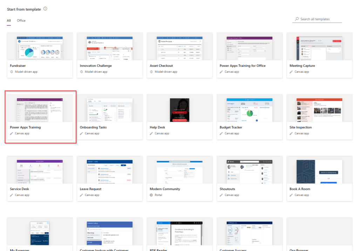This screenshot has width=359, height=251.
Task: Click the Model-driven app icon under Innovation Challenge
Action: [81, 72]
